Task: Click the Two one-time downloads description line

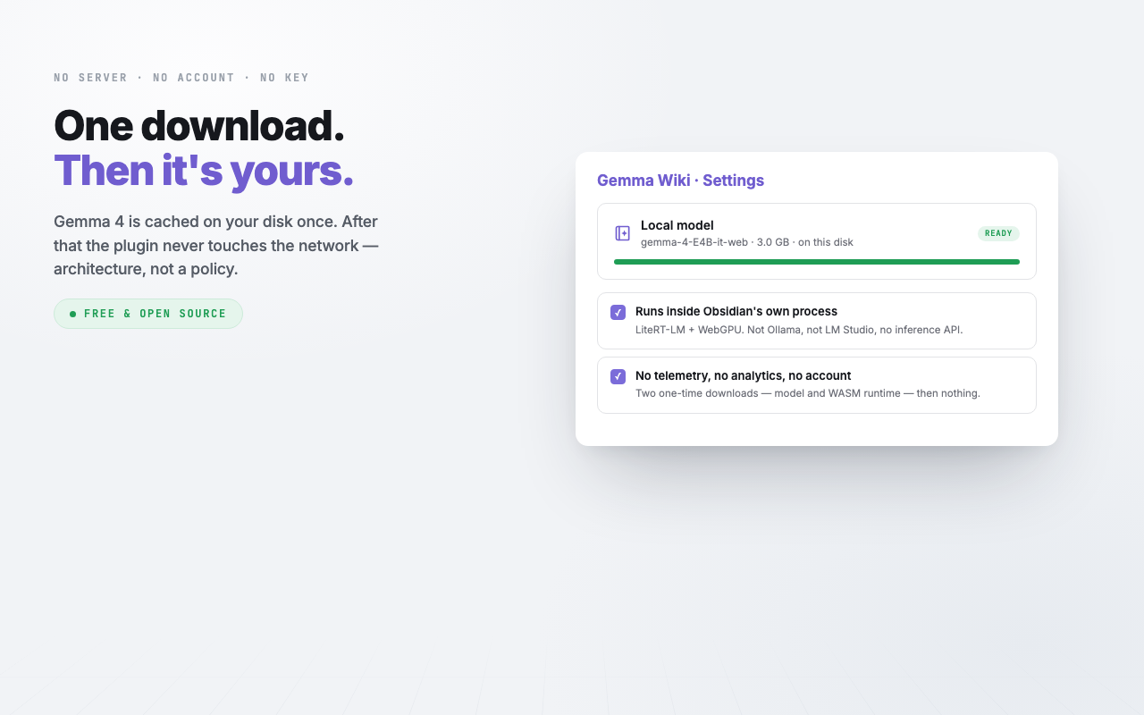Action: (808, 393)
